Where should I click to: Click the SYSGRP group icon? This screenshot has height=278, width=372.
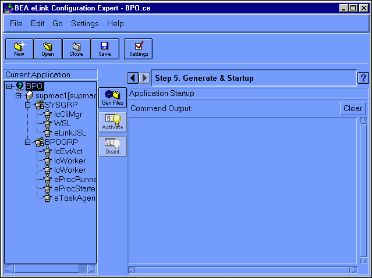pos(40,105)
